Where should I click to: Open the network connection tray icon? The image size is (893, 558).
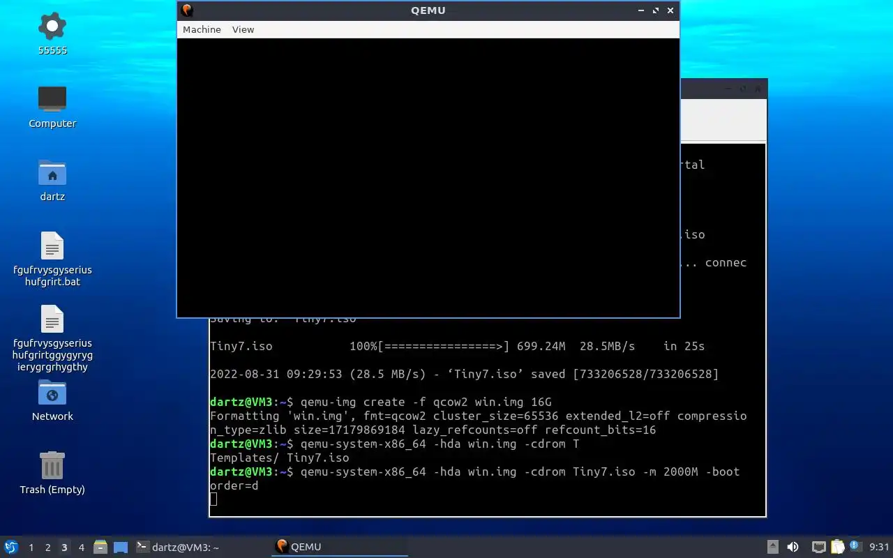pyautogui.click(x=818, y=547)
